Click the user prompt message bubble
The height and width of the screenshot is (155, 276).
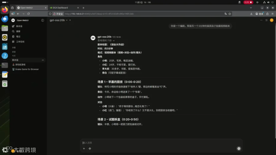[200, 26]
